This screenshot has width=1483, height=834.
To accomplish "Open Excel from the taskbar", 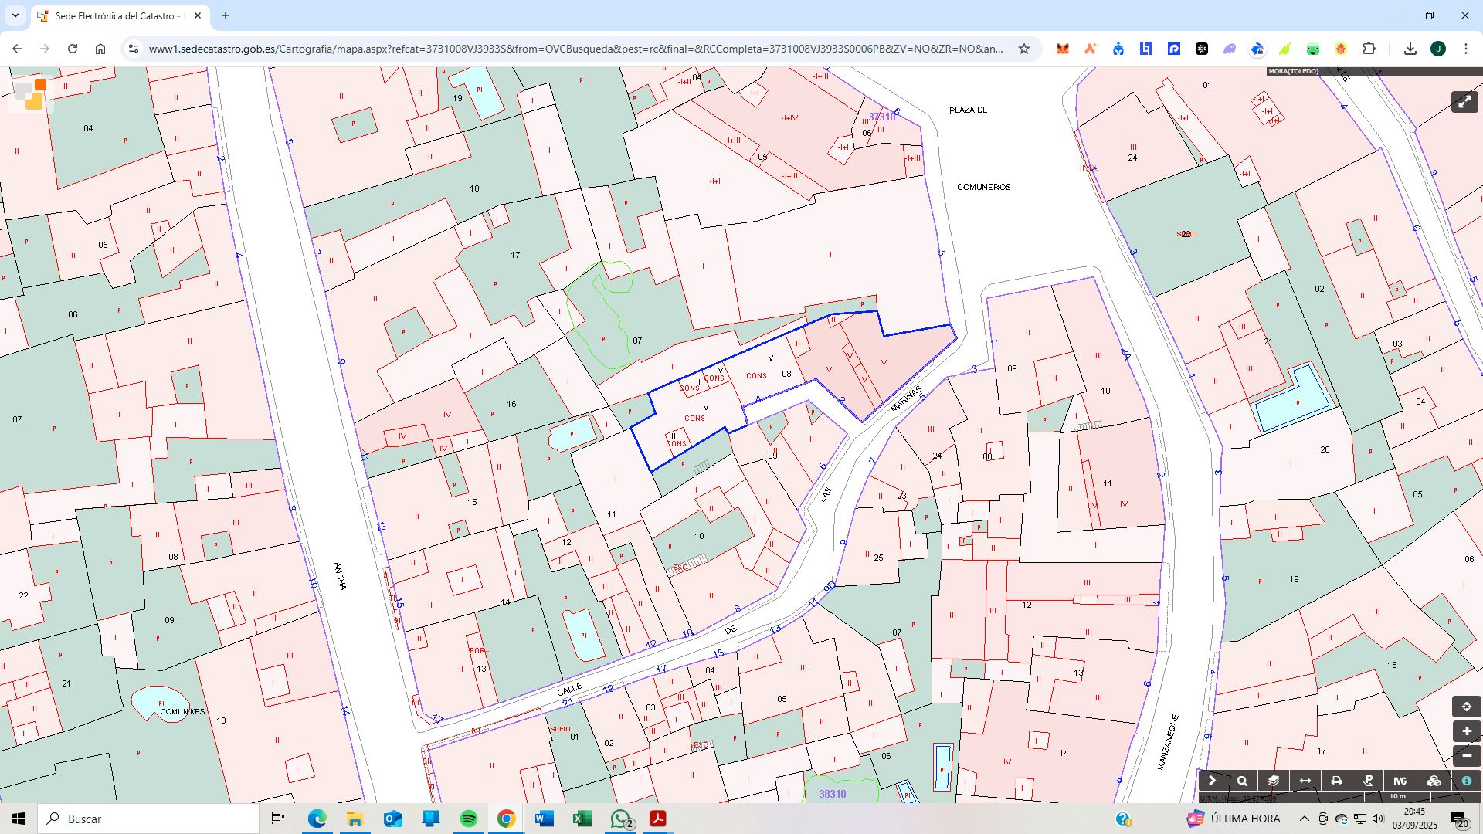I will [582, 819].
